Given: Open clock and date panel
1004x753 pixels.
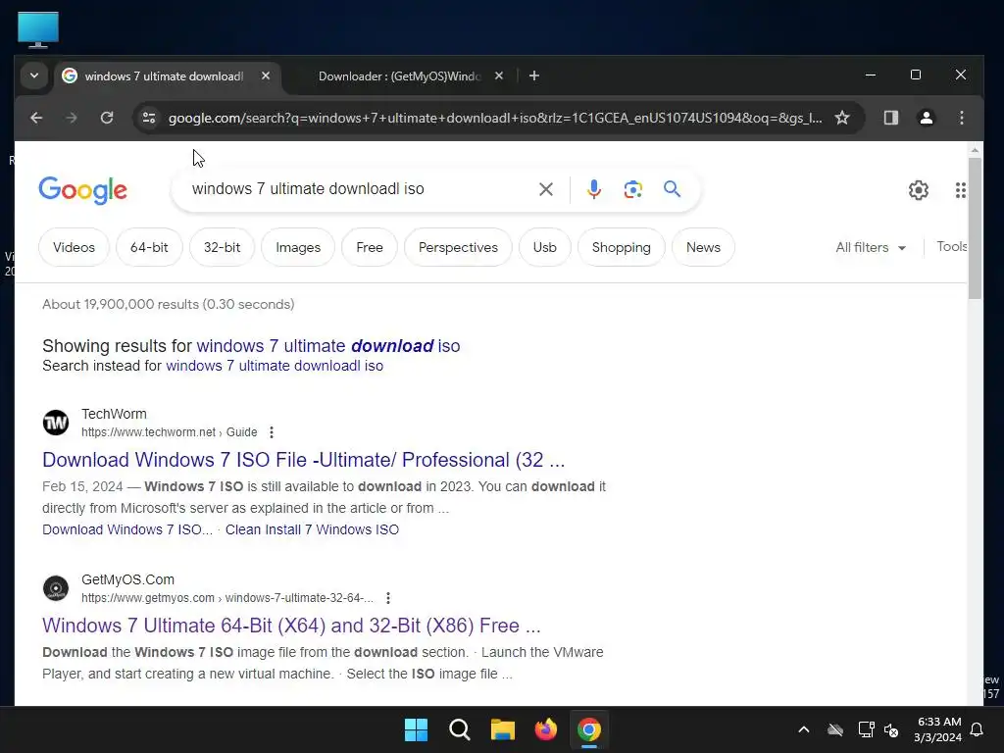Looking at the screenshot, I should coord(938,729).
